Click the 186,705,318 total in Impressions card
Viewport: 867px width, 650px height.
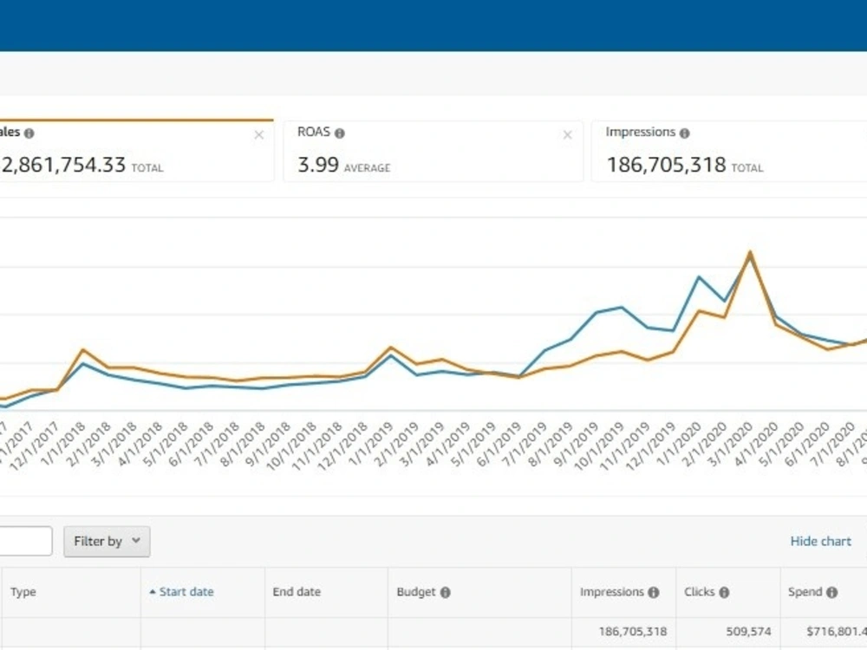[x=666, y=165]
